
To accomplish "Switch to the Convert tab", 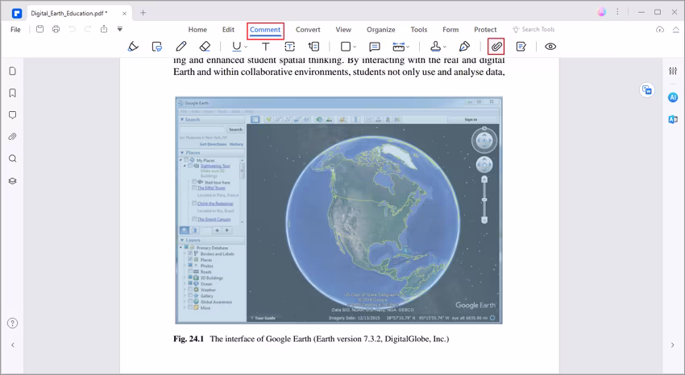I will tap(308, 30).
